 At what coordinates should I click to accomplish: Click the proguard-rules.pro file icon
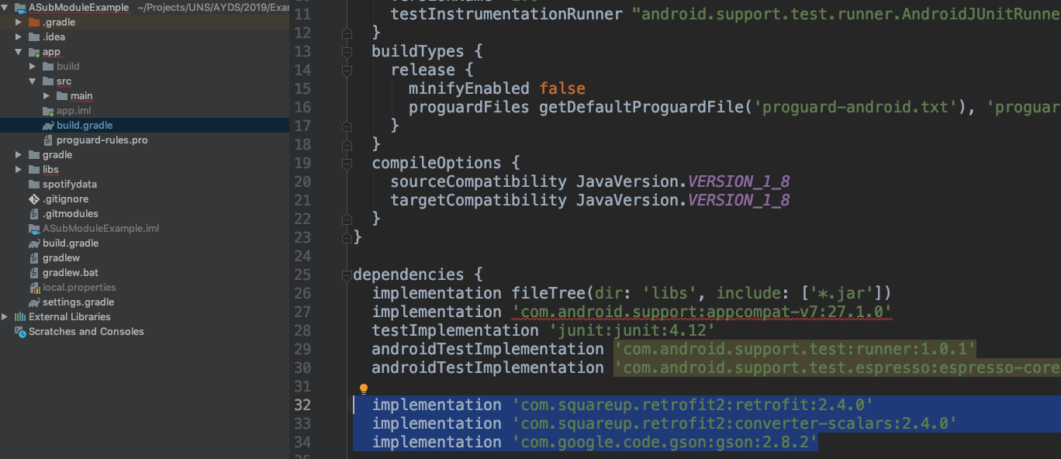(x=48, y=140)
